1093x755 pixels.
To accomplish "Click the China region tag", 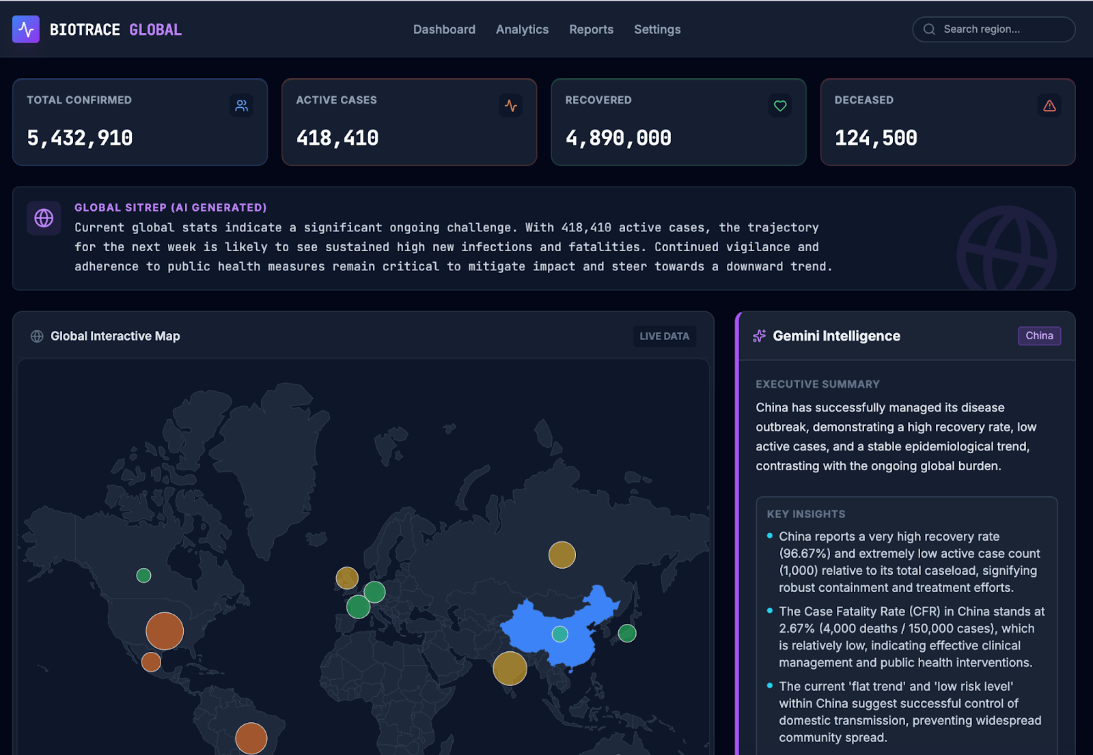I will click(1038, 336).
